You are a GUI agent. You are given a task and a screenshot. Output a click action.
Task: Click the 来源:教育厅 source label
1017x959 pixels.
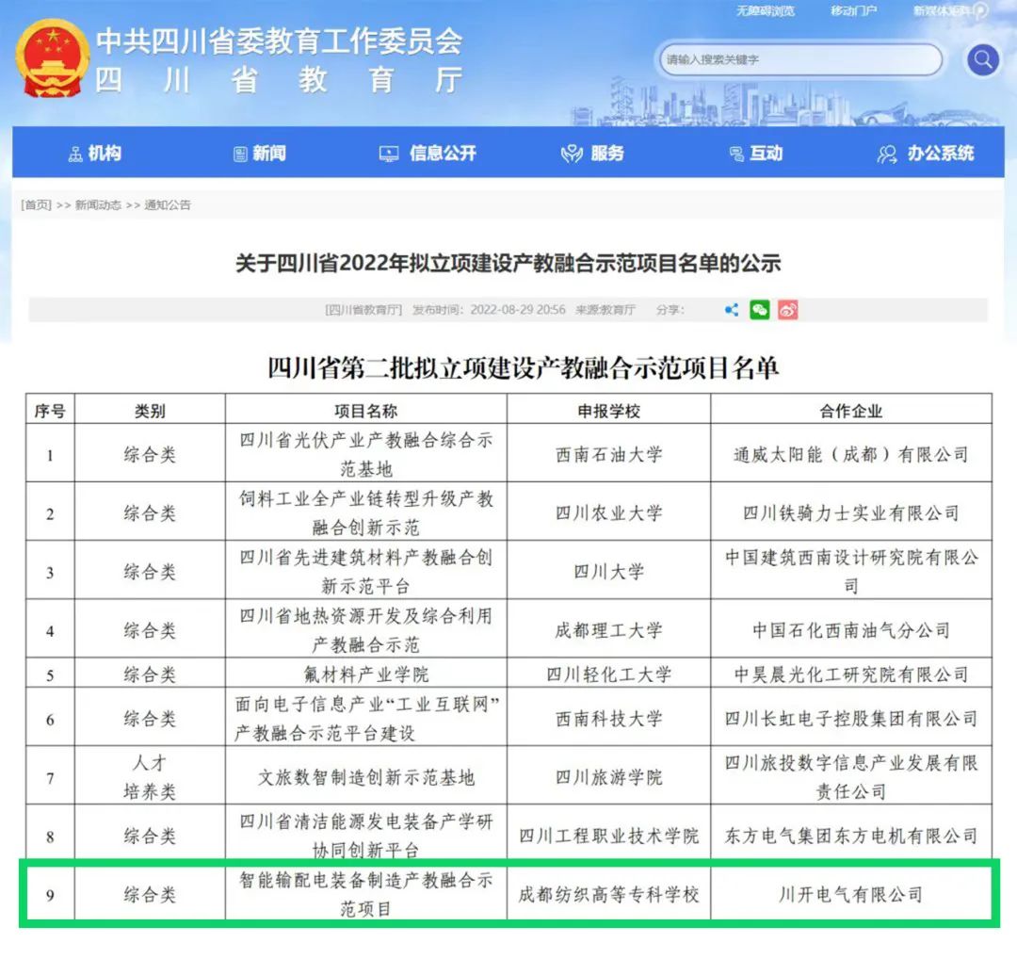click(605, 310)
